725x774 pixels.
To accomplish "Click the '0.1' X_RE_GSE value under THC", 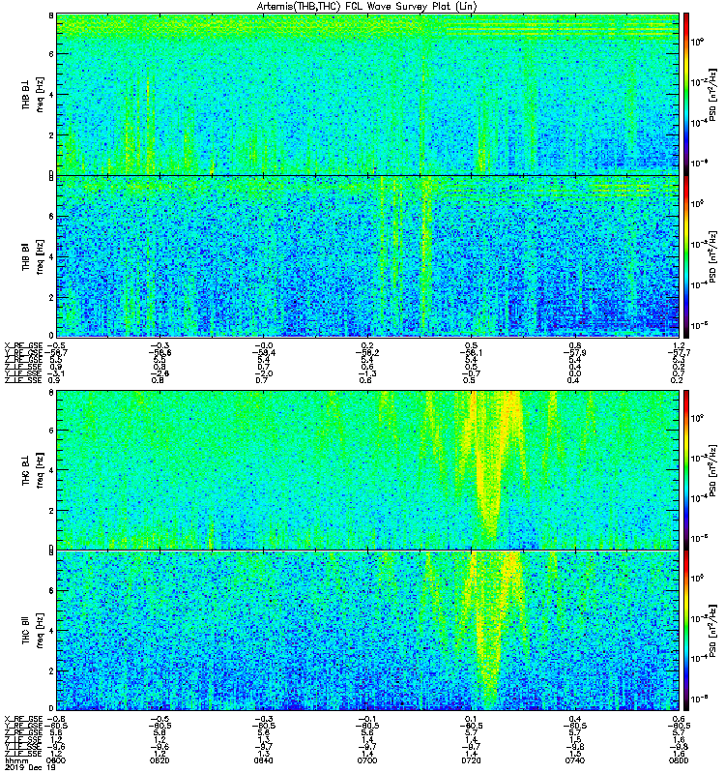I will (x=471, y=719).
